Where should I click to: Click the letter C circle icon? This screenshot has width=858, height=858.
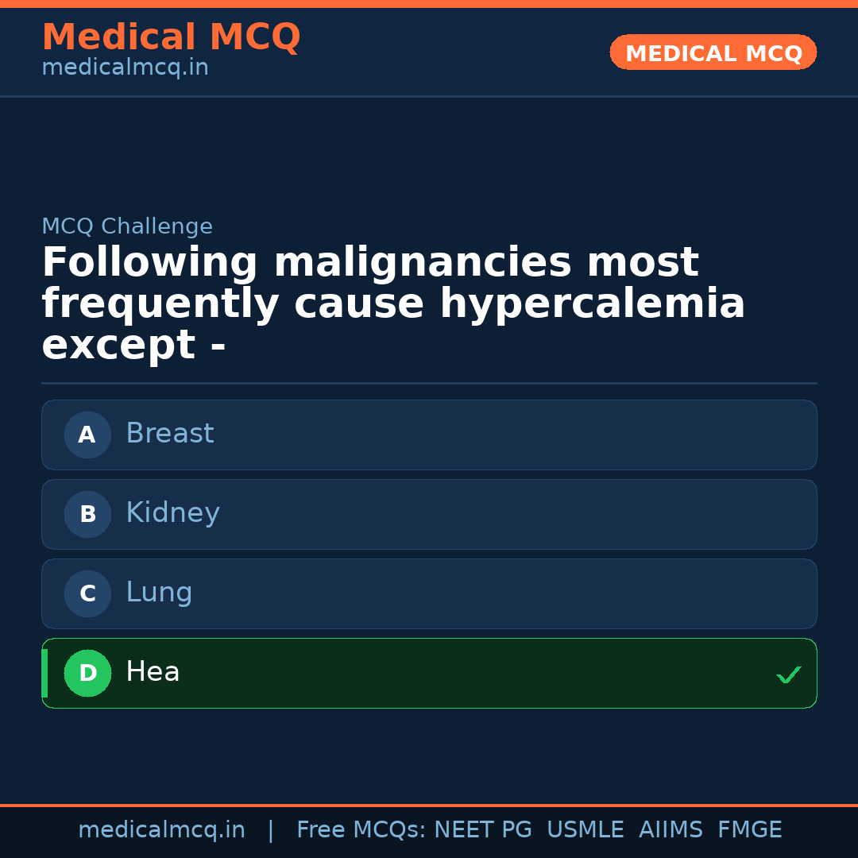coord(87,593)
